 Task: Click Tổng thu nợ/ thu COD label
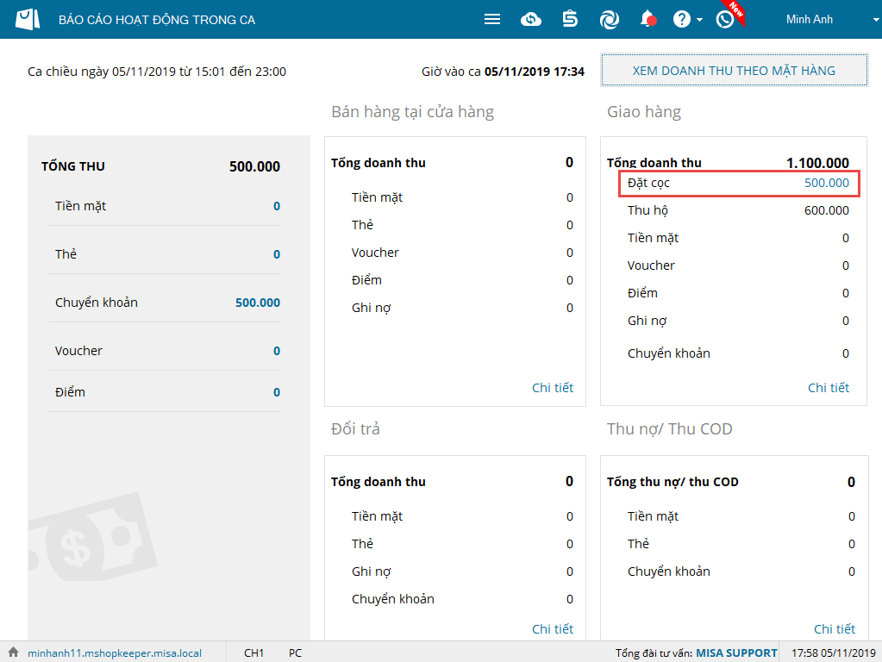[672, 482]
